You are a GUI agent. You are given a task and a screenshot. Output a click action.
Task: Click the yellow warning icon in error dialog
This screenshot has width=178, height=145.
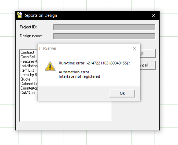click(50, 66)
